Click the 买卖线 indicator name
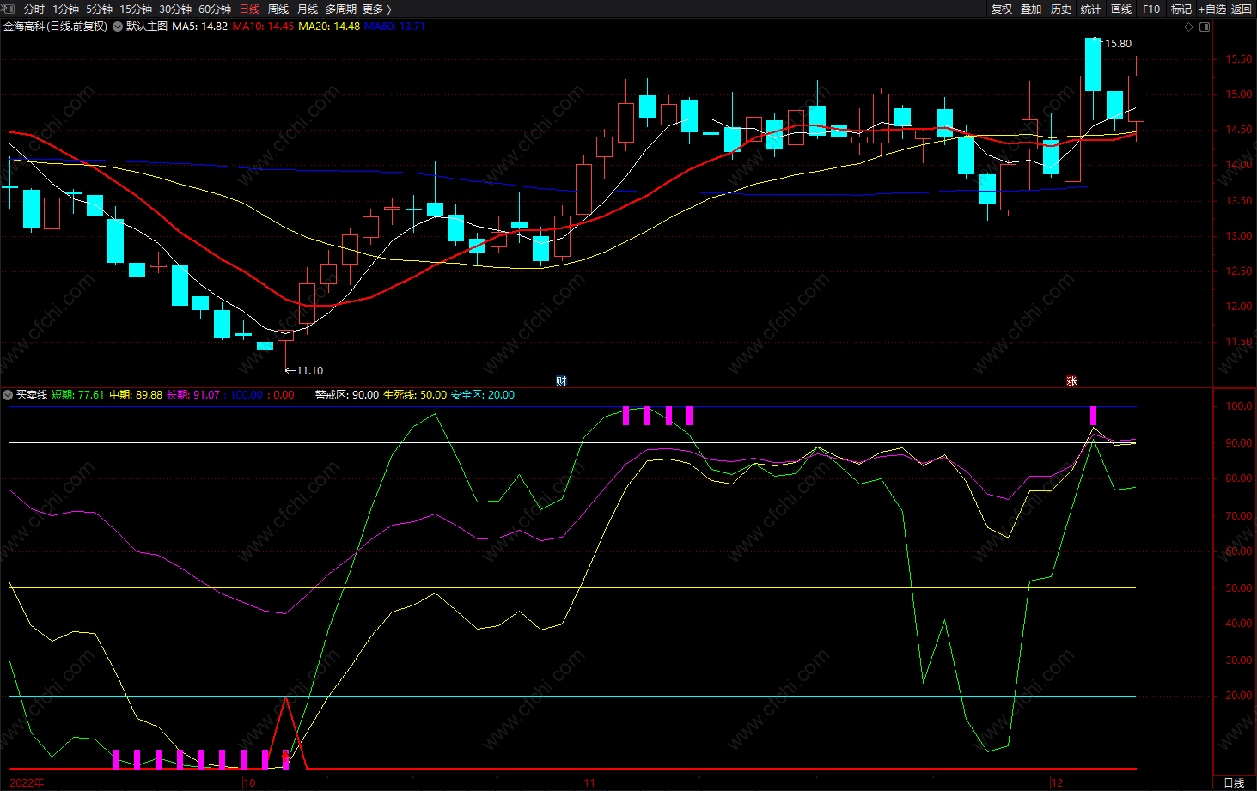Viewport: 1257px width, 791px height. (32, 395)
